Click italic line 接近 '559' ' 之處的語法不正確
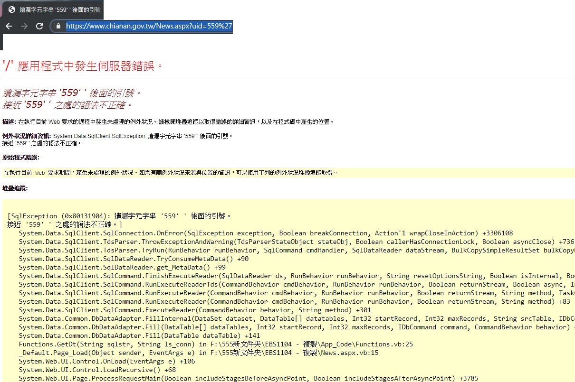 67,105
